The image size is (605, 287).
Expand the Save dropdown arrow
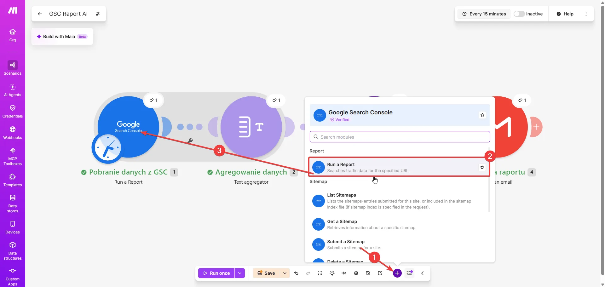[285, 273]
